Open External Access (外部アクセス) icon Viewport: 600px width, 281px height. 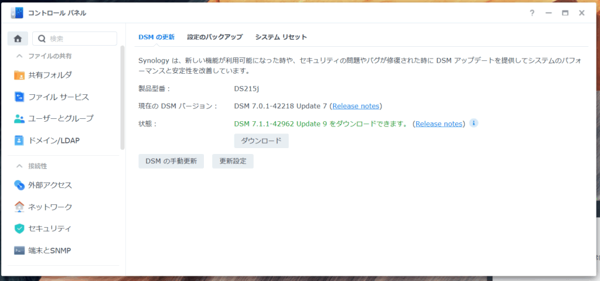click(19, 185)
